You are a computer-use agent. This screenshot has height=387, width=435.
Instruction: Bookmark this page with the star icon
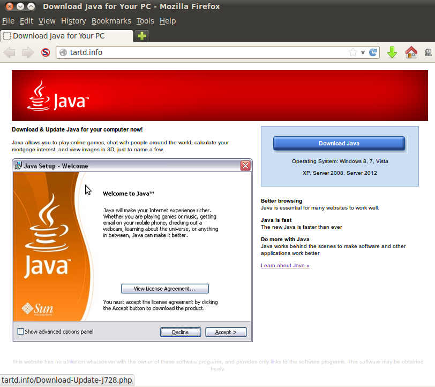click(x=352, y=52)
